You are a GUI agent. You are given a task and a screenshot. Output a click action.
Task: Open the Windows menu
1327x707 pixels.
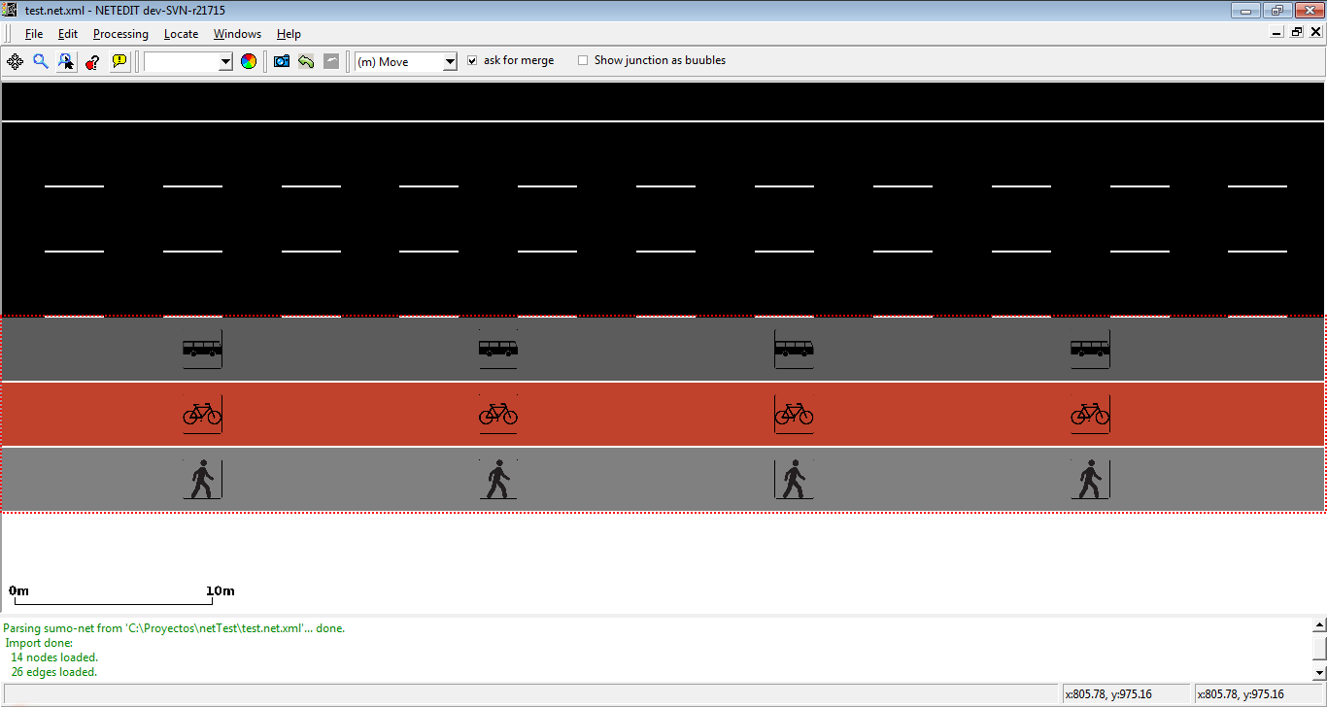pyautogui.click(x=237, y=34)
